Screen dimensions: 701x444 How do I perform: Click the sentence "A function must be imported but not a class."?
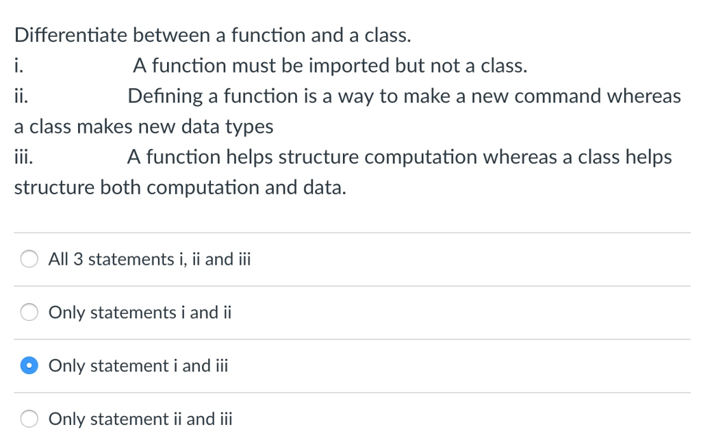[x=330, y=66]
